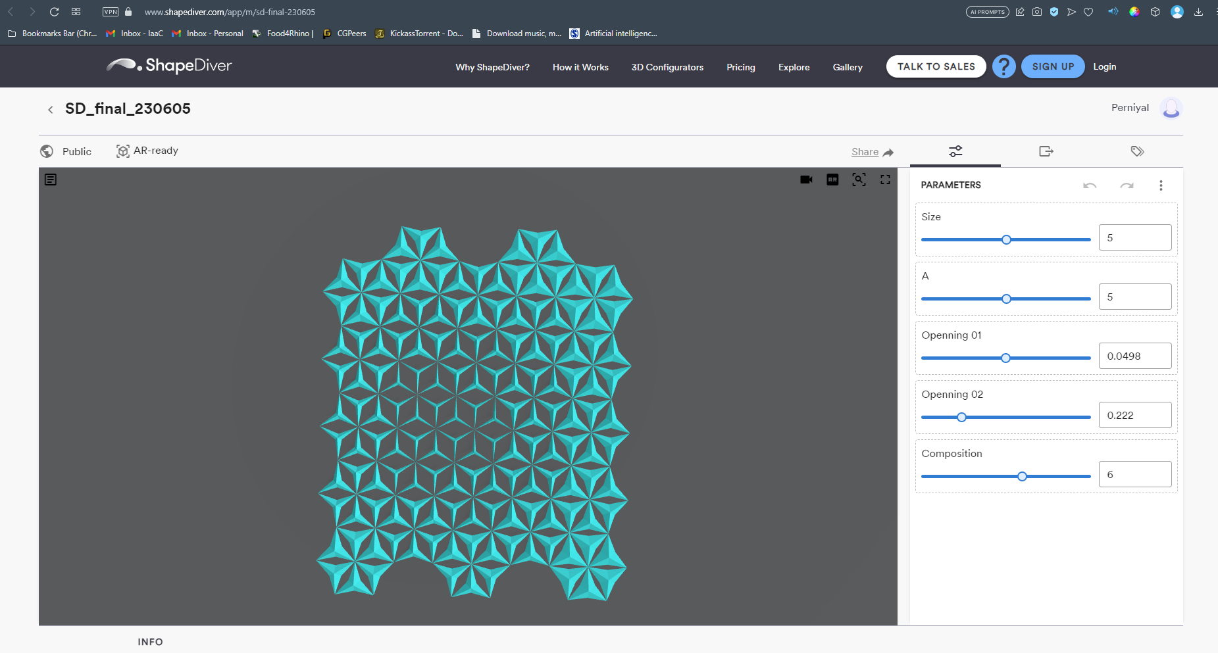Open the help question mark icon

[x=1003, y=66]
